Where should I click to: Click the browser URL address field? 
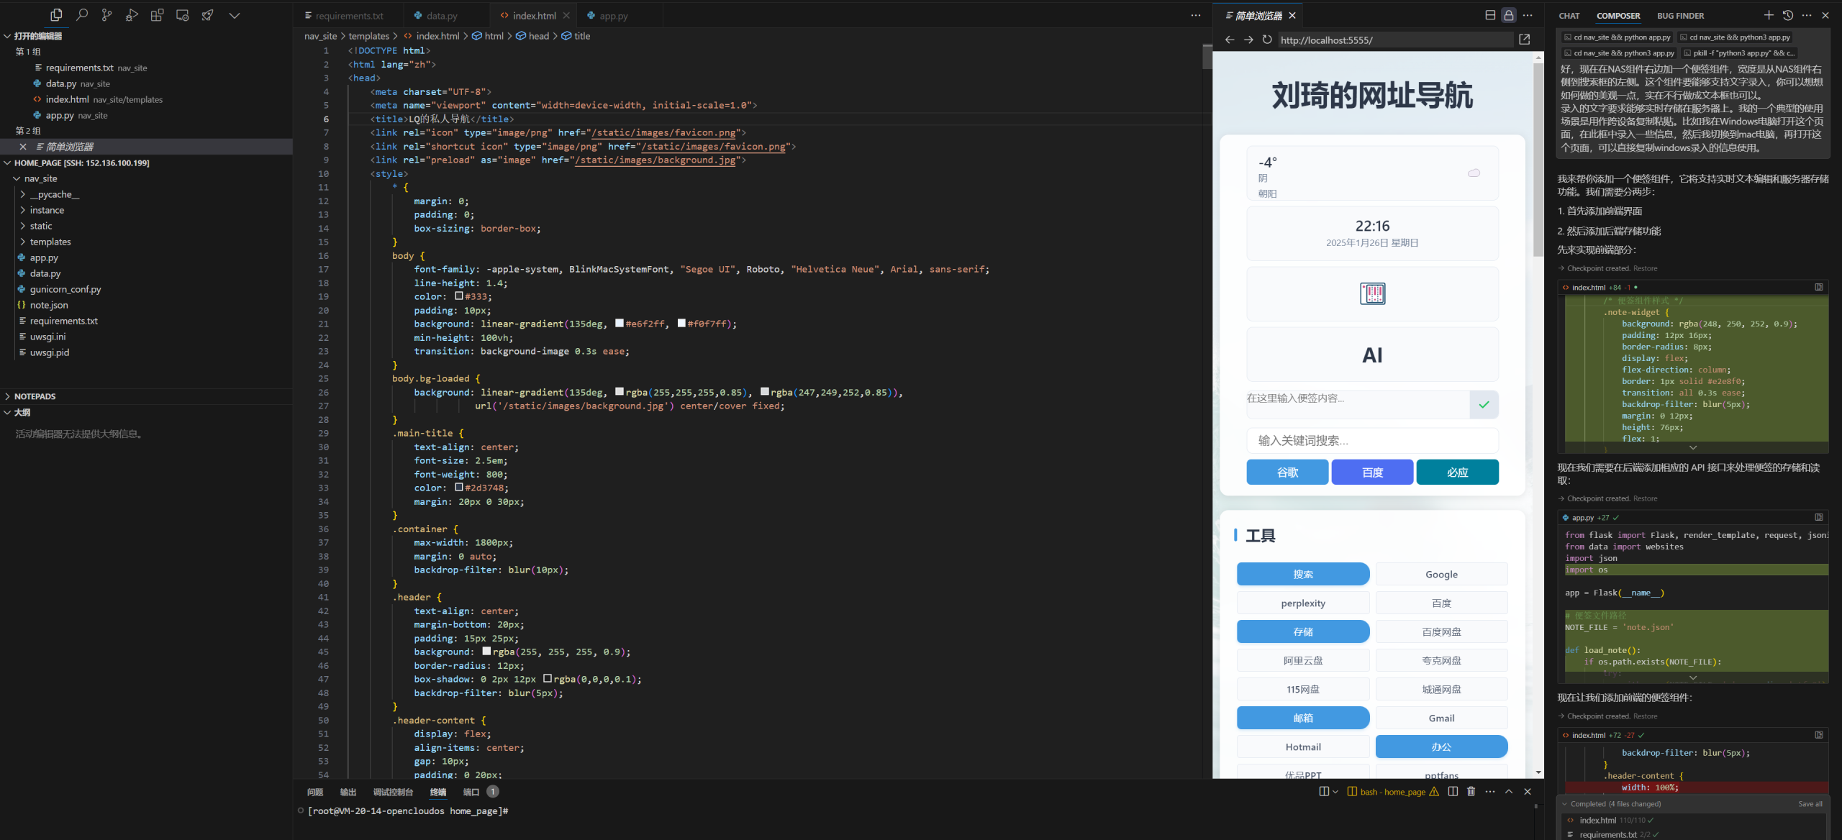tap(1394, 40)
